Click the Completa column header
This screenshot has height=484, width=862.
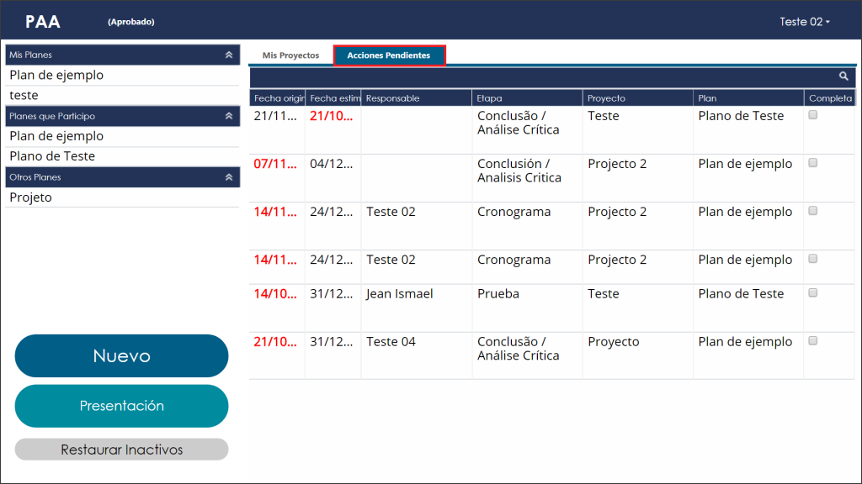tap(830, 98)
